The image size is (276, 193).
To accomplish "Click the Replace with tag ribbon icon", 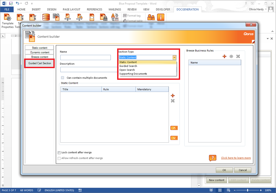I will pos(115,17).
